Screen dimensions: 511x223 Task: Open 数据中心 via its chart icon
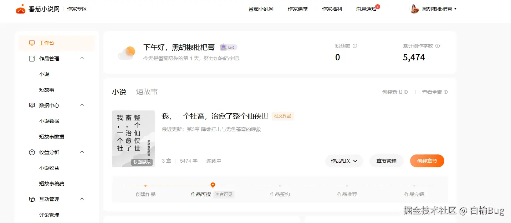click(31, 105)
